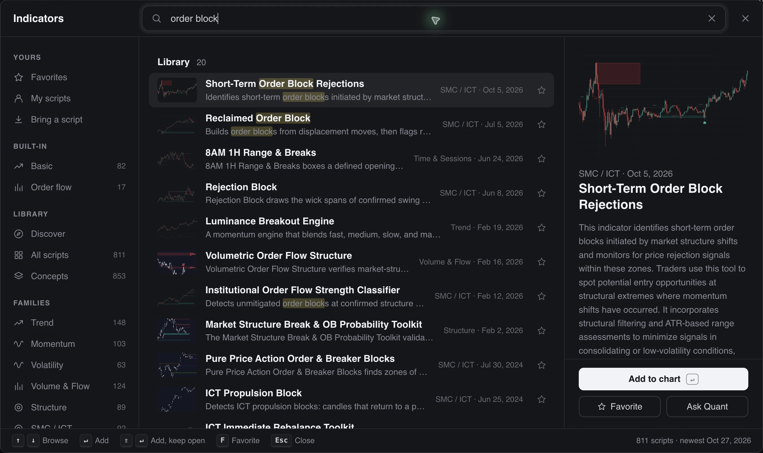Click '811 scripts · newest Oct 27, 2026' status
763x453 pixels.
point(693,441)
